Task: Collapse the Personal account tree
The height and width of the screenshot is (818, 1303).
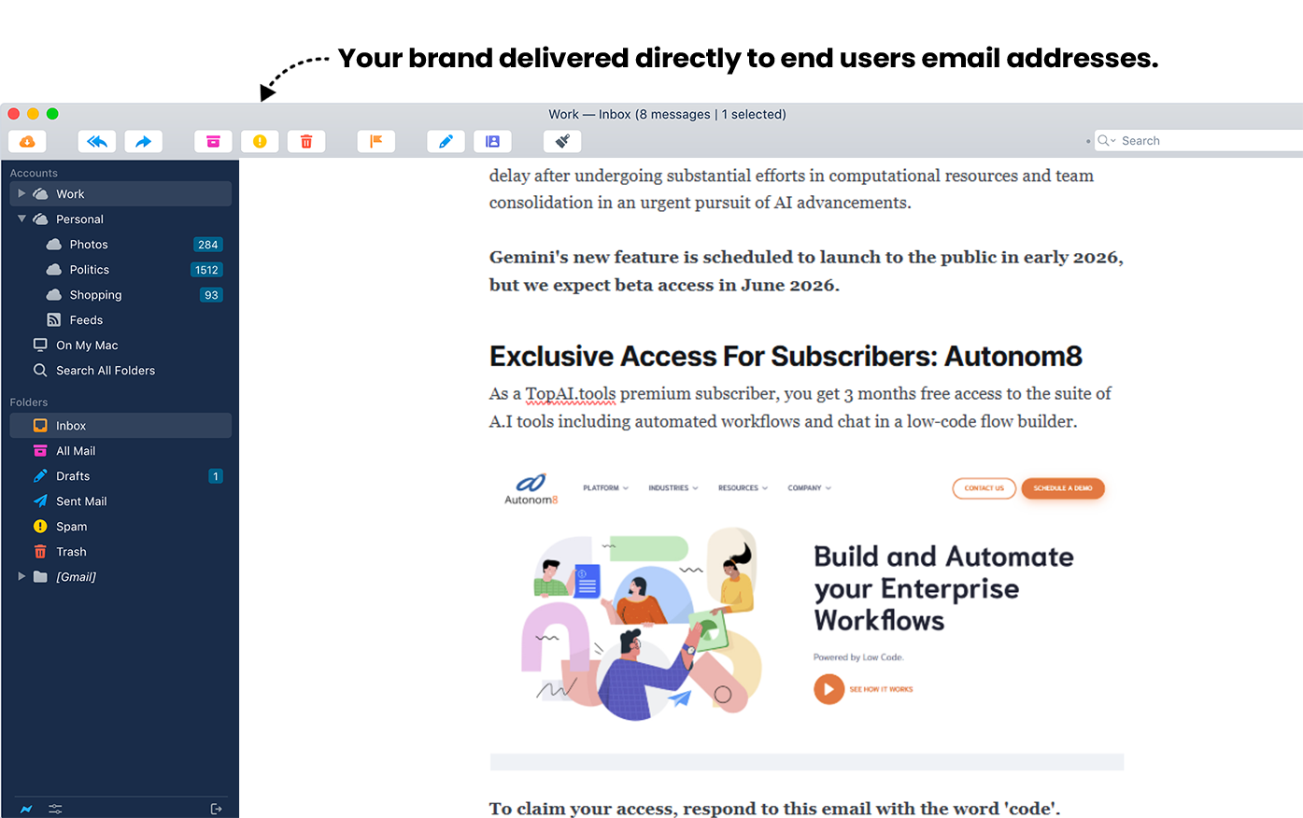Action: point(21,219)
